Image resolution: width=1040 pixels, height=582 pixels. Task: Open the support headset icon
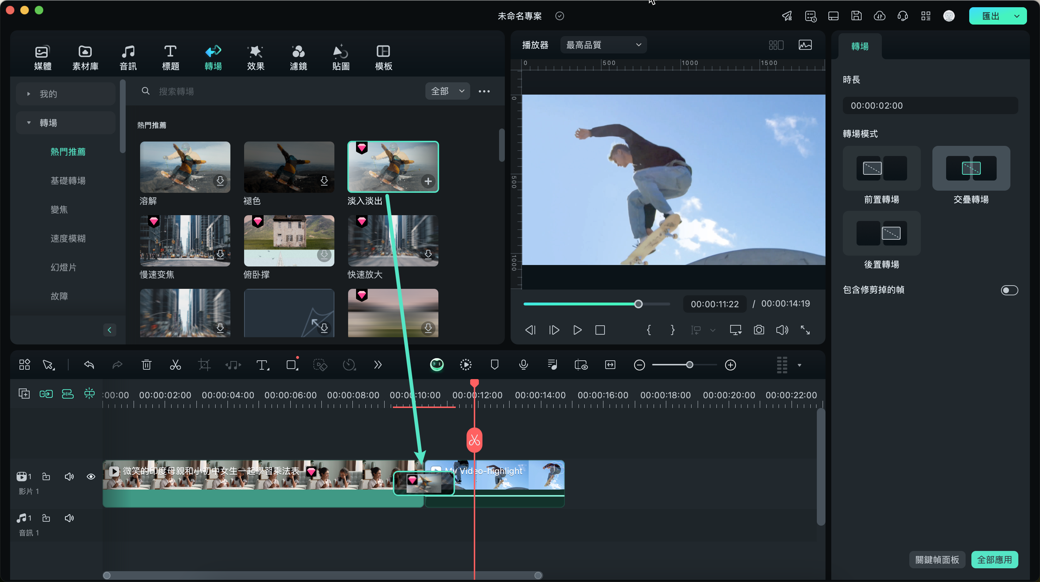(903, 16)
